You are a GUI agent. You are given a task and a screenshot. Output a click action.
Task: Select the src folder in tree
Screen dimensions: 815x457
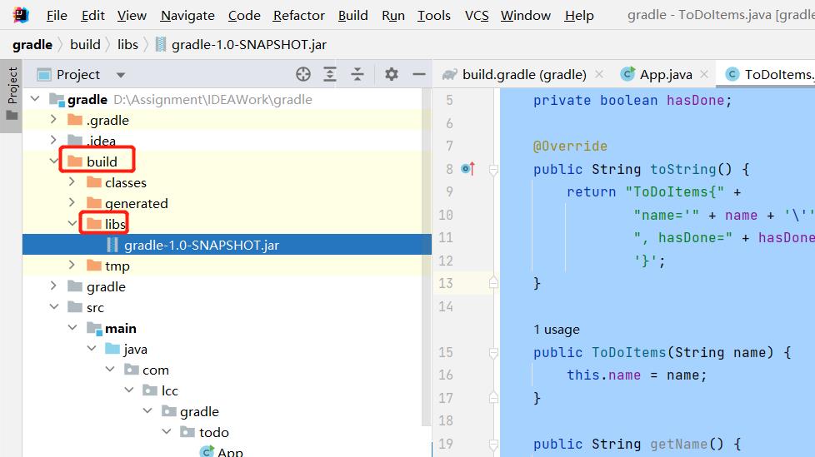pyautogui.click(x=95, y=307)
